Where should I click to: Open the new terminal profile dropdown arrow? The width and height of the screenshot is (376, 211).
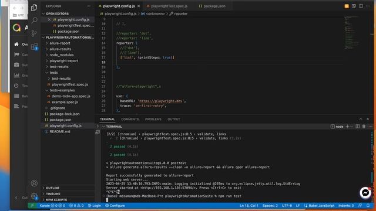coord(351,127)
